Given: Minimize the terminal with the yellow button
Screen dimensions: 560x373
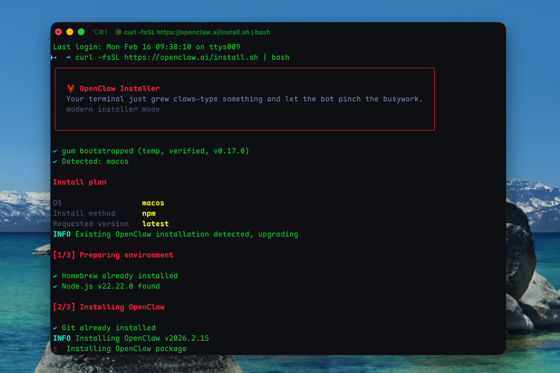Looking at the screenshot, I should point(70,32).
